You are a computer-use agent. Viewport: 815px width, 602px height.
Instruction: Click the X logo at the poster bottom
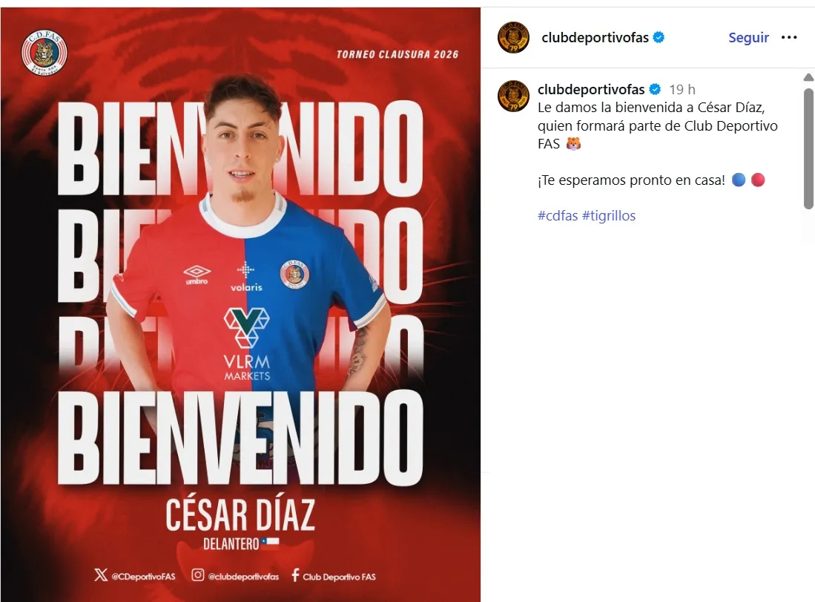(101, 575)
